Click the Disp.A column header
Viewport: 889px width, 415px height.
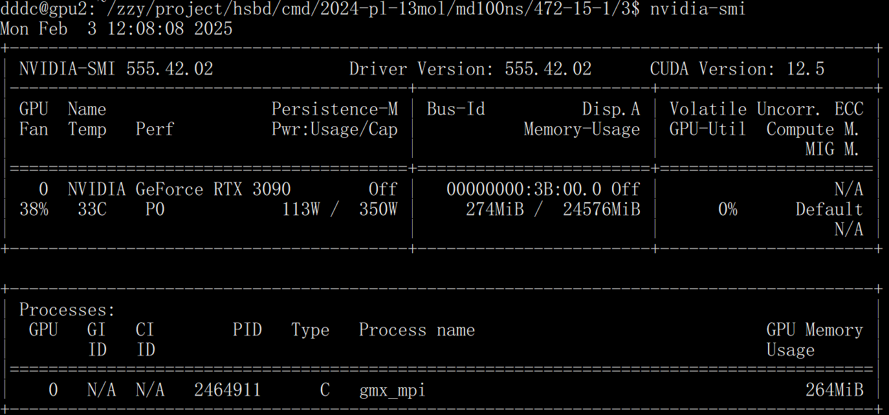(x=611, y=109)
